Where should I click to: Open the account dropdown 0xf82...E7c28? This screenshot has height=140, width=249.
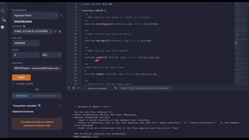pos(33,31)
